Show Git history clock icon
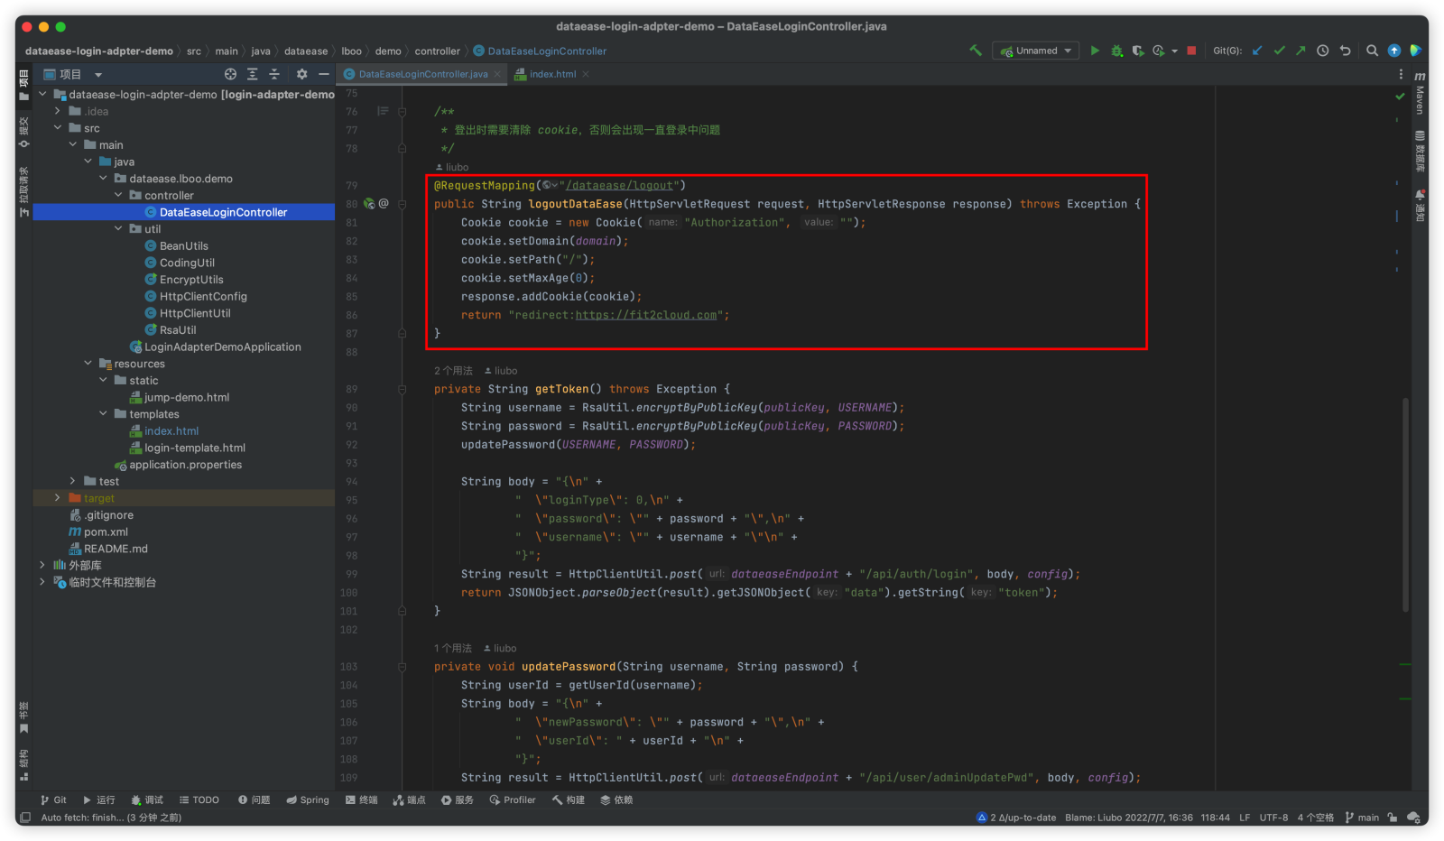 point(1323,51)
